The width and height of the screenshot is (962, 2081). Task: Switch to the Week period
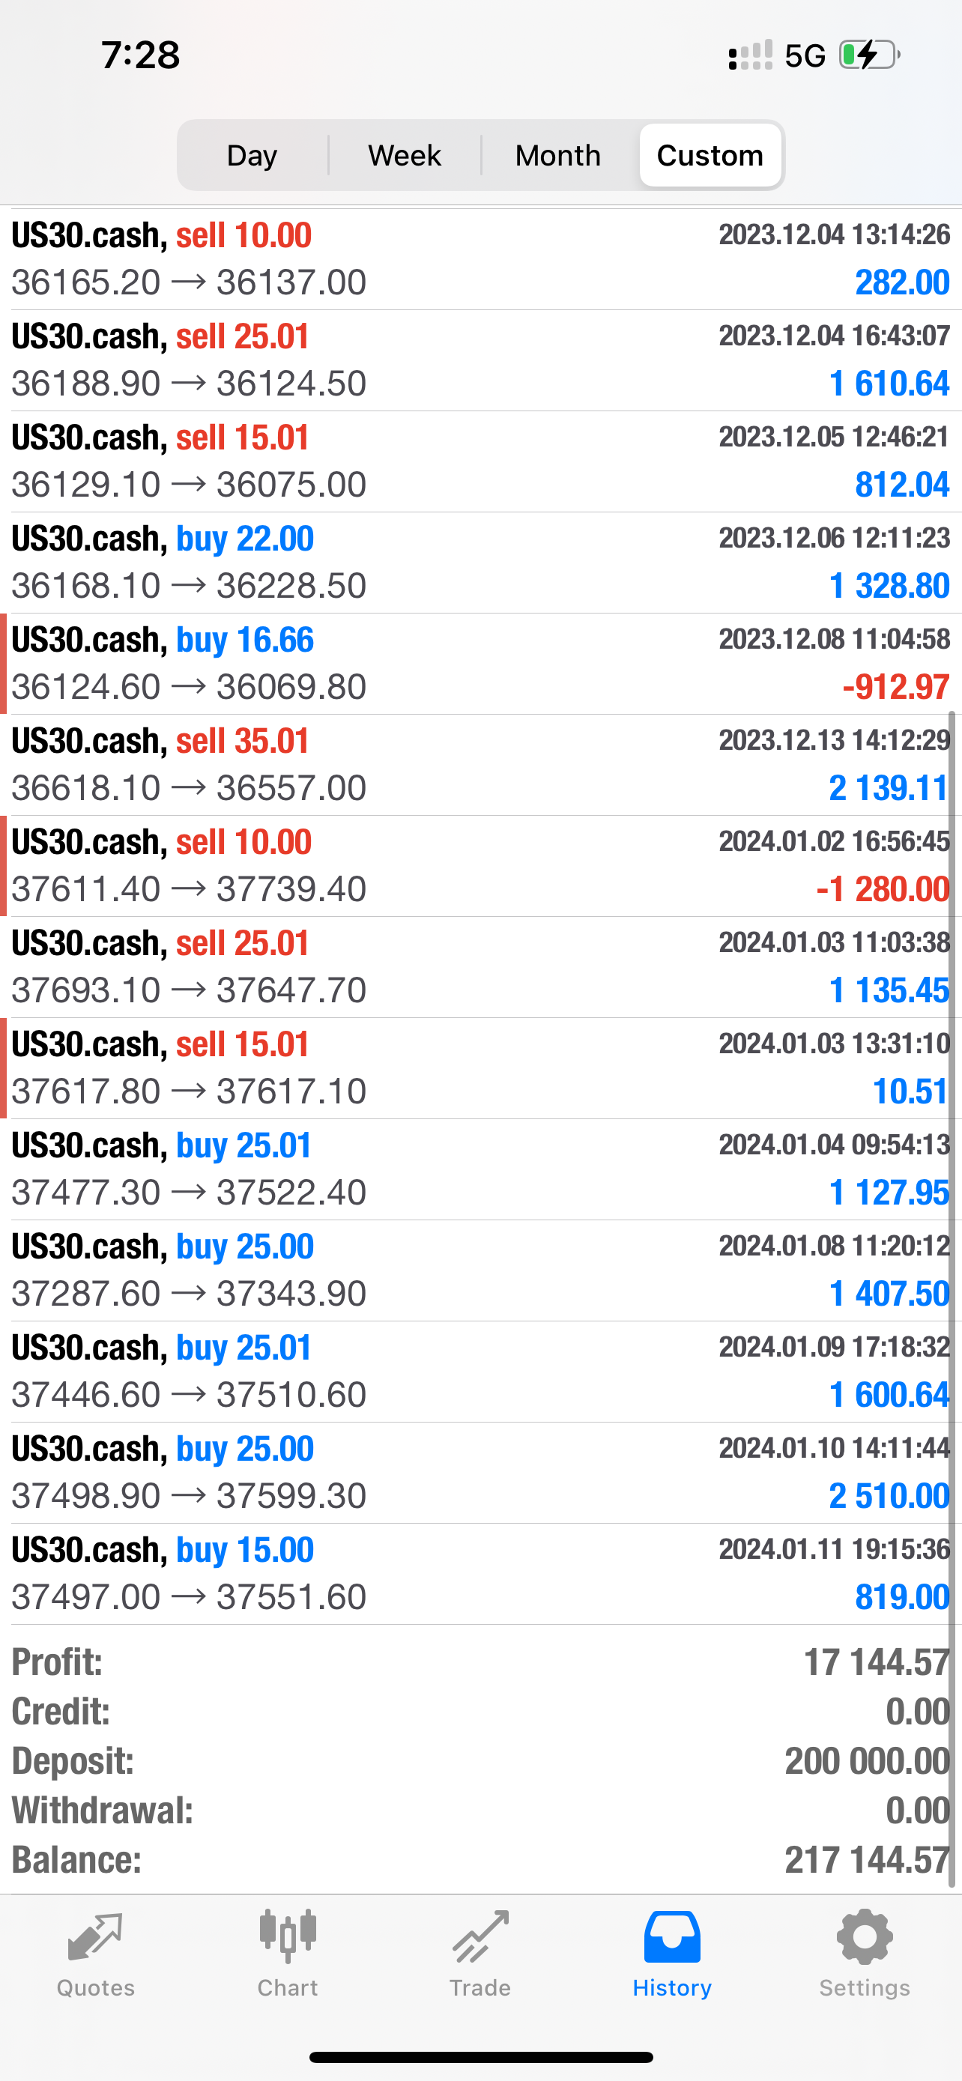(405, 155)
